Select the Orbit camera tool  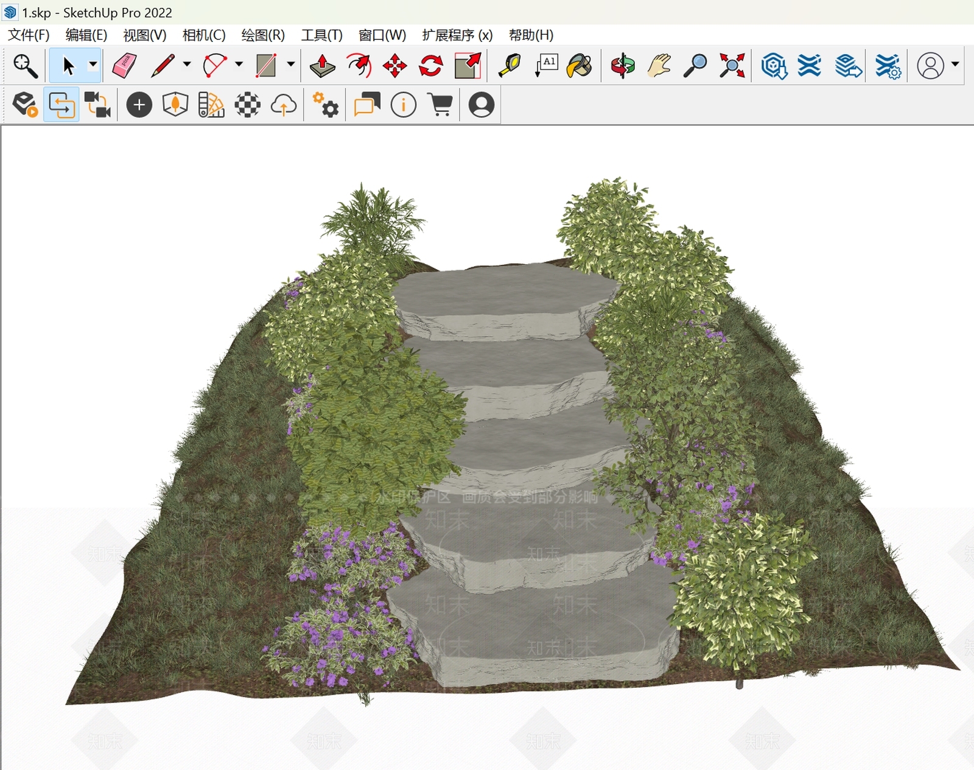[x=623, y=66]
